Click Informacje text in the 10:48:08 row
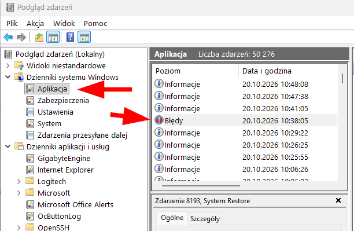The image size is (354, 231). click(182, 85)
